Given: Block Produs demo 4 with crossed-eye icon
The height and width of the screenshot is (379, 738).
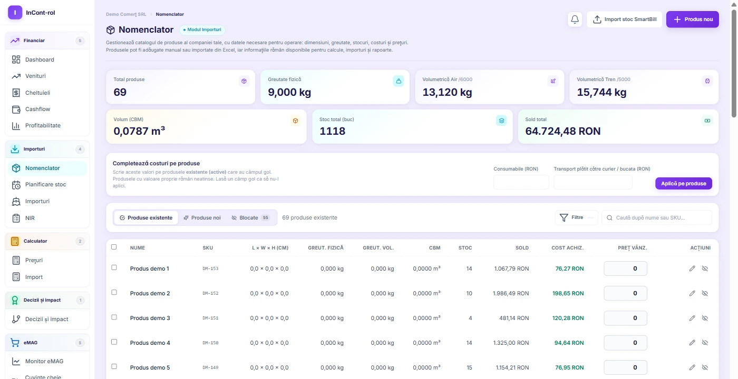Looking at the screenshot, I should 705,343.
